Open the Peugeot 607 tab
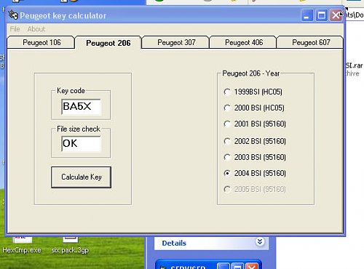Image resolution: width=364 pixels, height=269 pixels. tap(311, 43)
